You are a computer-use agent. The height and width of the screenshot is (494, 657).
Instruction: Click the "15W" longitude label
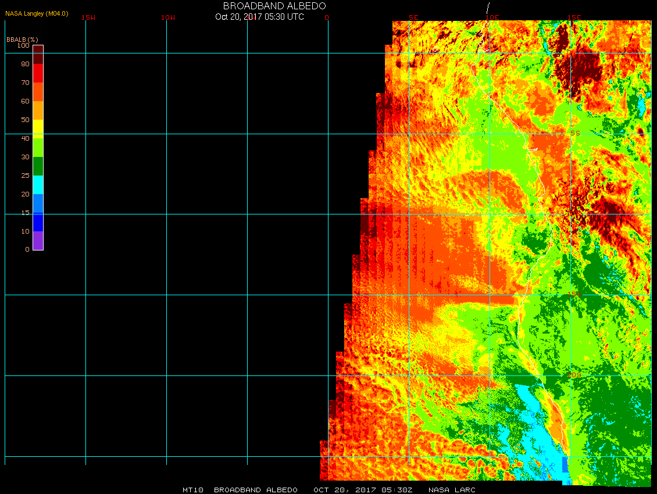(x=88, y=17)
